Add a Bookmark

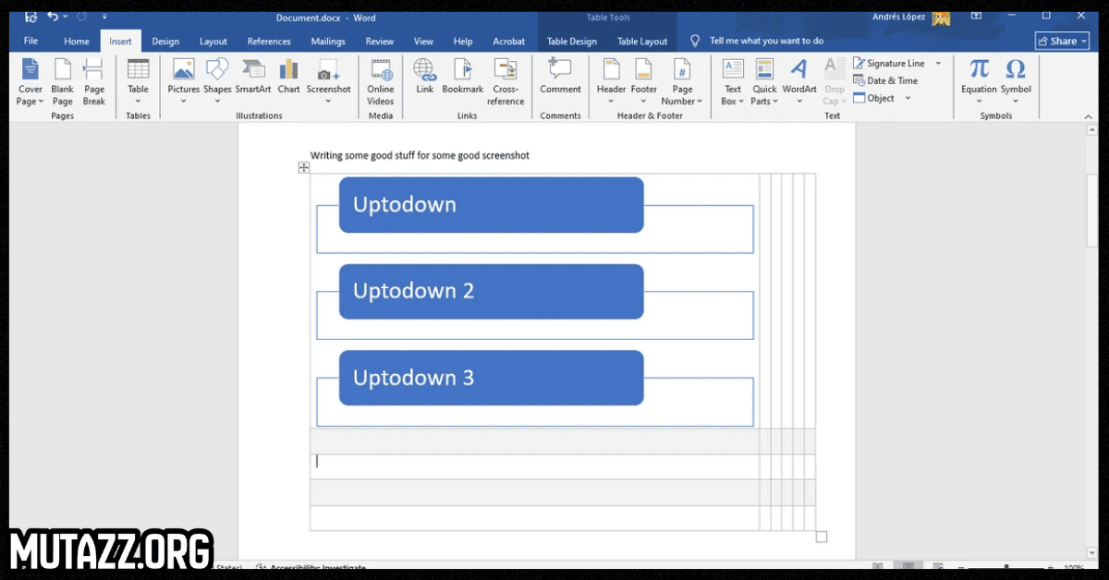pos(462,78)
